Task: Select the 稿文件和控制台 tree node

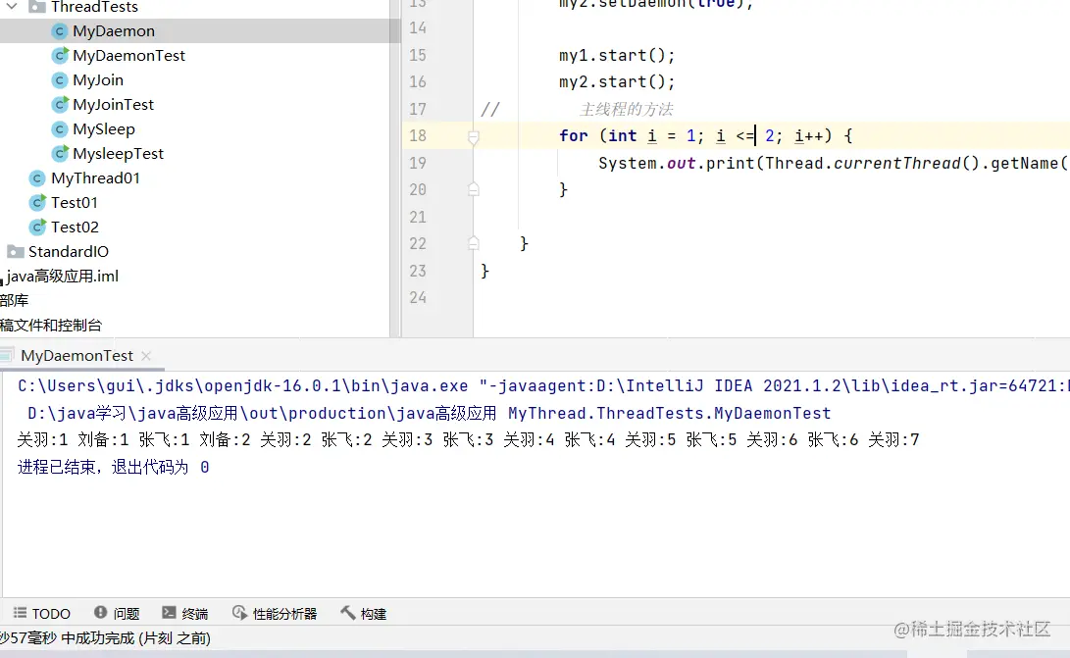Action: click(x=50, y=326)
